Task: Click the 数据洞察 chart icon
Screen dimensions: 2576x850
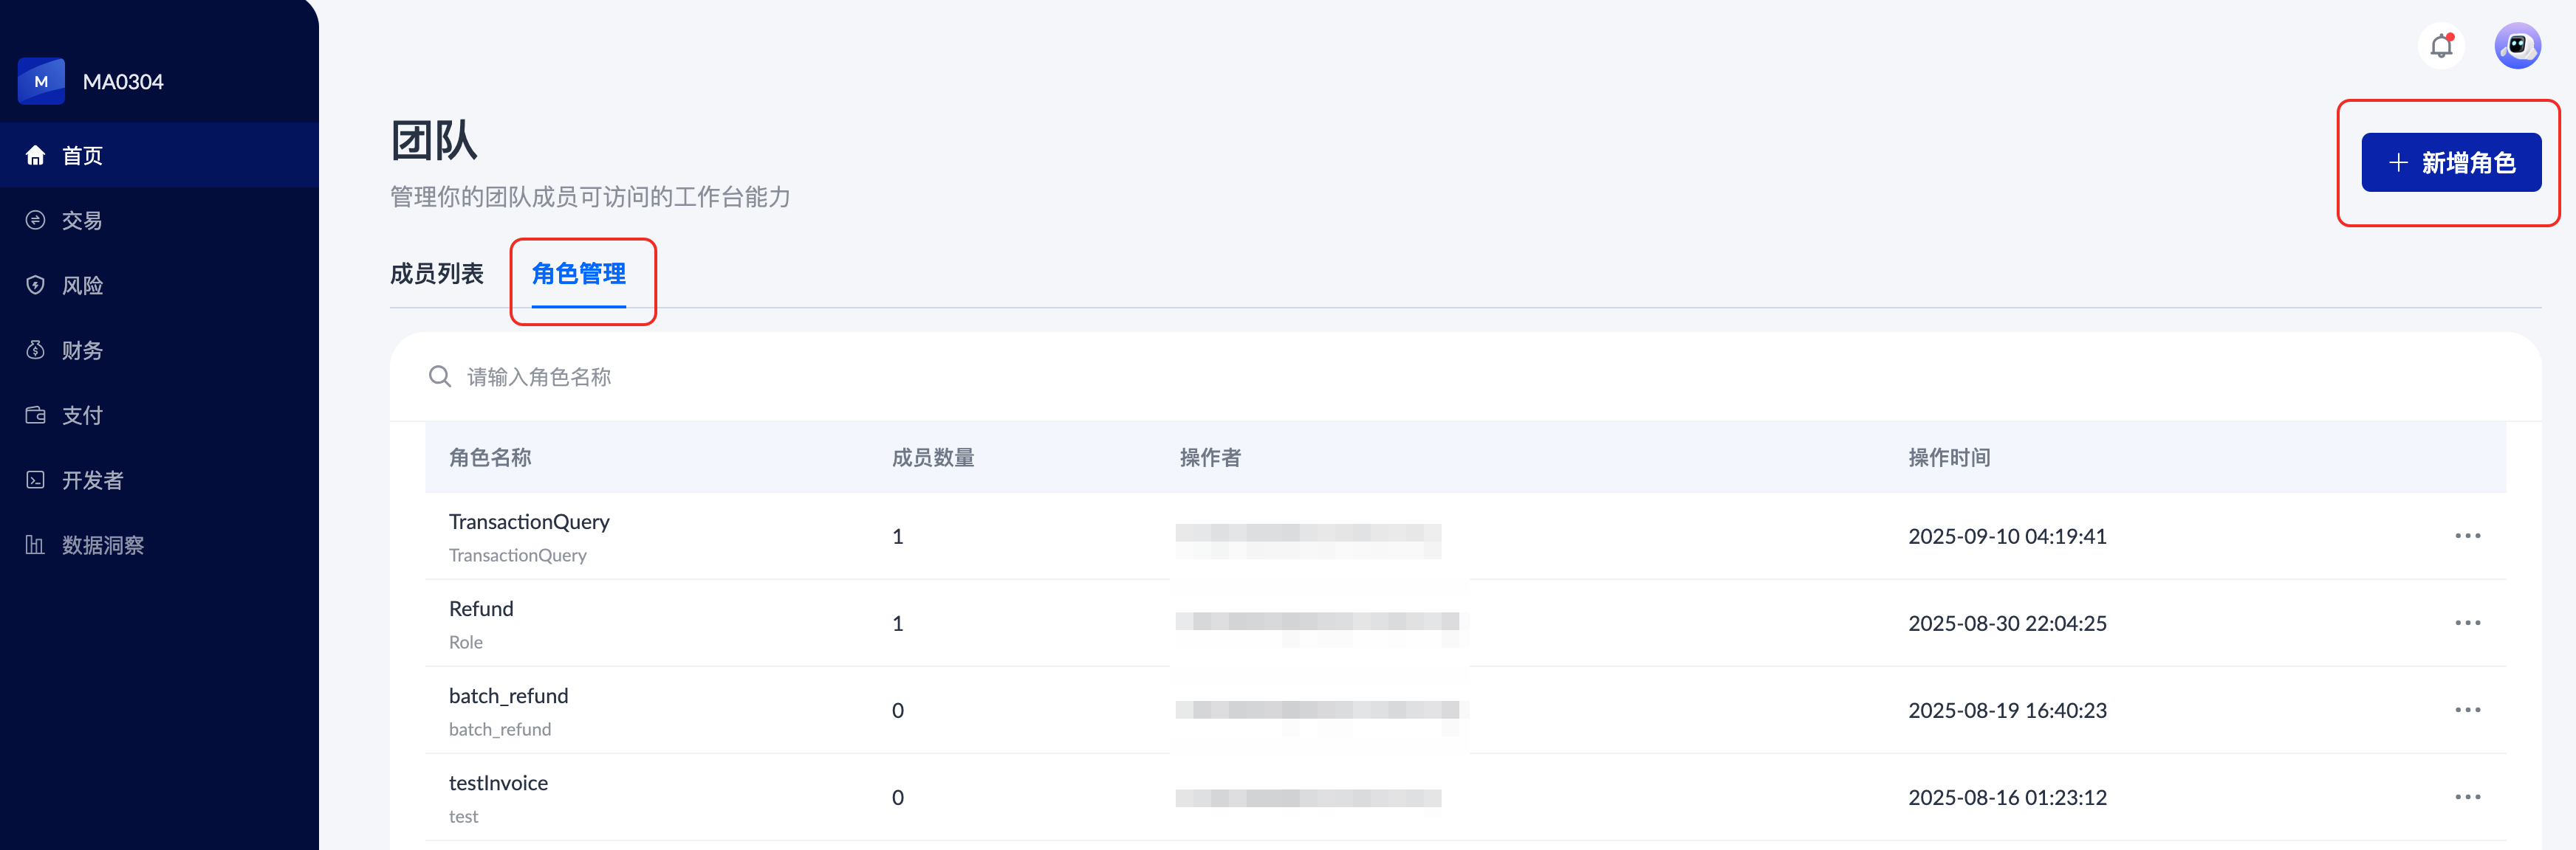Action: (36, 545)
